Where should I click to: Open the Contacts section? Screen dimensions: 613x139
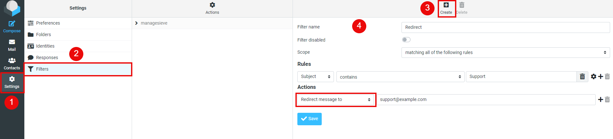tap(12, 63)
